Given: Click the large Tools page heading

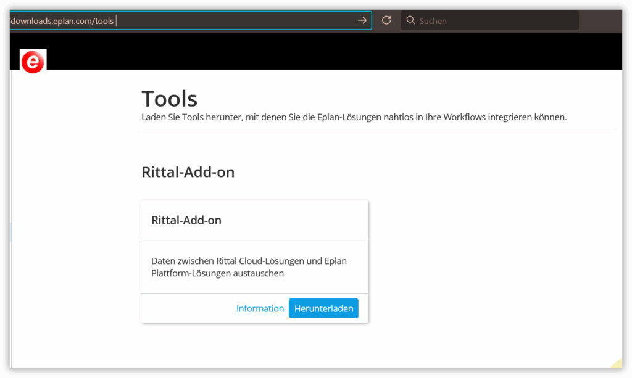Looking at the screenshot, I should pos(170,99).
